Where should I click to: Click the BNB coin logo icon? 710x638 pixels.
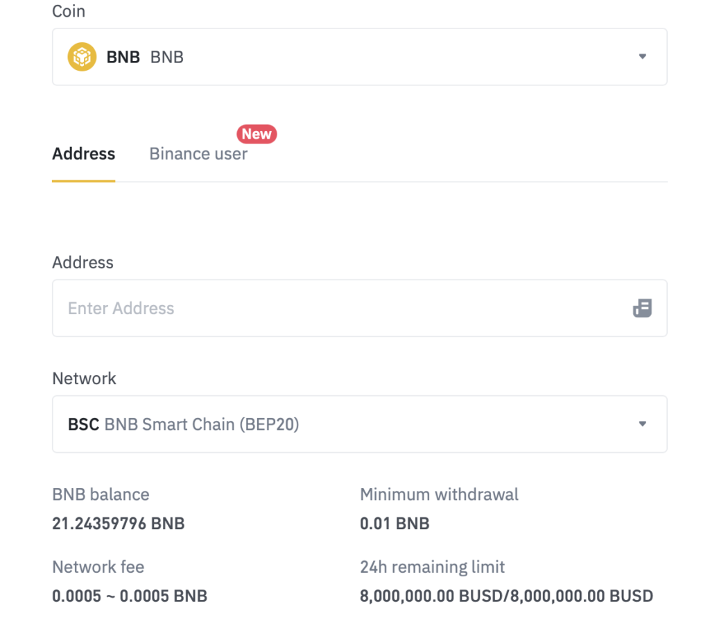coord(81,57)
